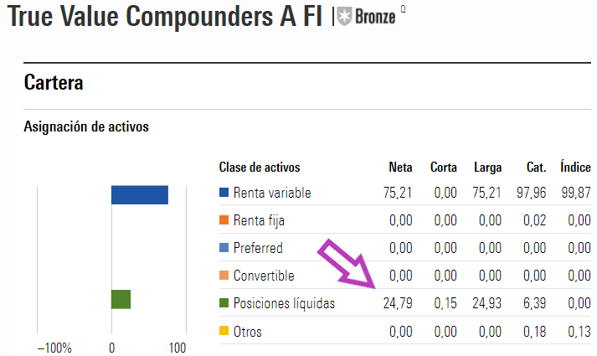Click the blue Renta variable chart bar
597x356 pixels.
[x=140, y=195]
